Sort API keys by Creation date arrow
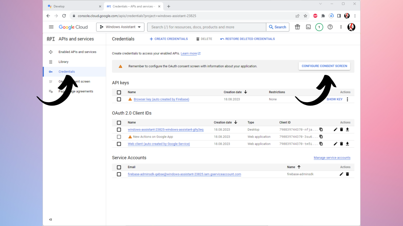Image resolution: width=403 pixels, height=226 pixels. (x=245, y=92)
